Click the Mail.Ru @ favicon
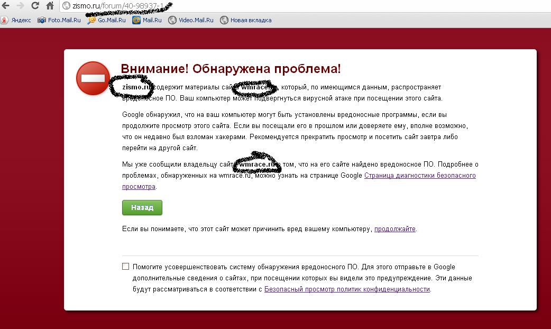This screenshot has width=551, height=329. click(x=136, y=20)
